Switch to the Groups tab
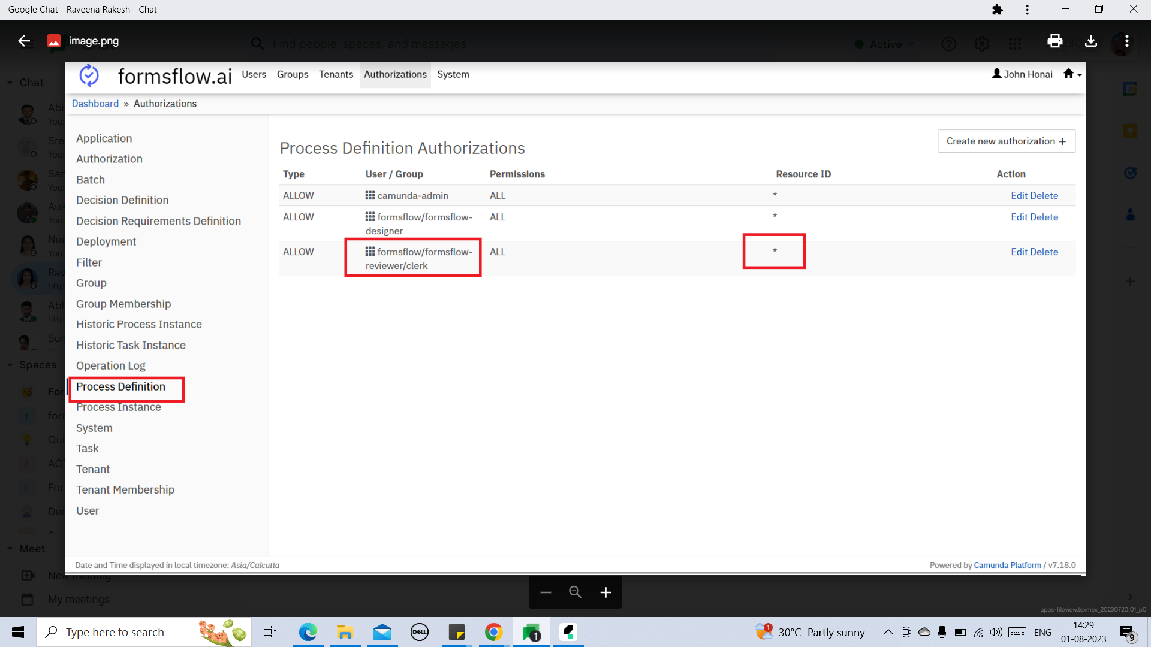 pyautogui.click(x=292, y=74)
